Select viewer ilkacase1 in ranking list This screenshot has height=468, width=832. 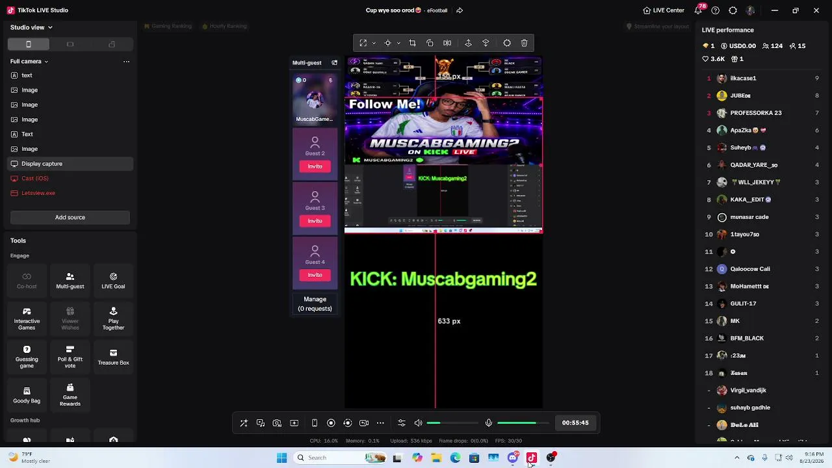click(763, 78)
